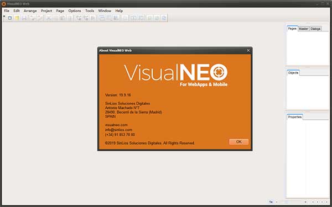This screenshot has height=207, width=332.
Task: Create a new project from the toolbar
Action: [x=10, y=18]
